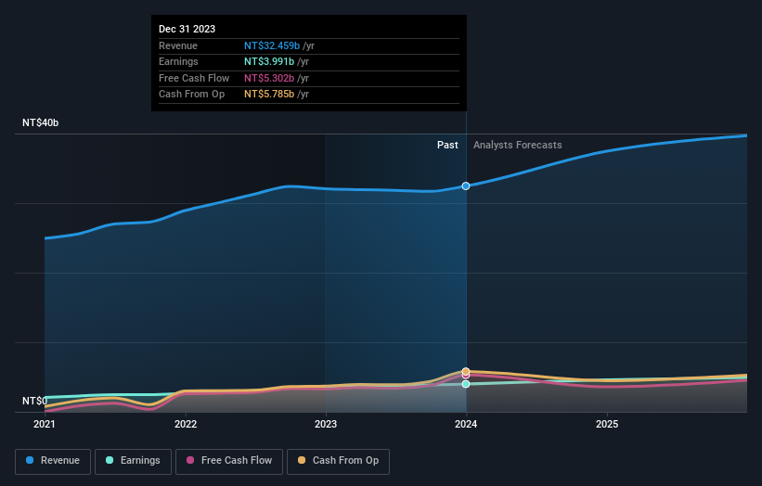
Task: Click the Cash From Op label in tooltip
Action: (x=191, y=95)
